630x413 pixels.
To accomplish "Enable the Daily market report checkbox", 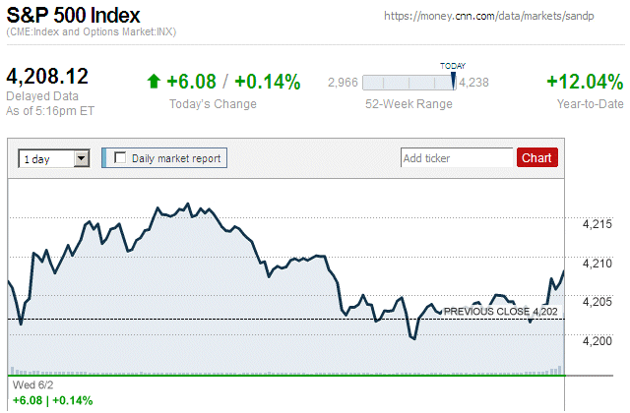I will pyautogui.click(x=120, y=157).
